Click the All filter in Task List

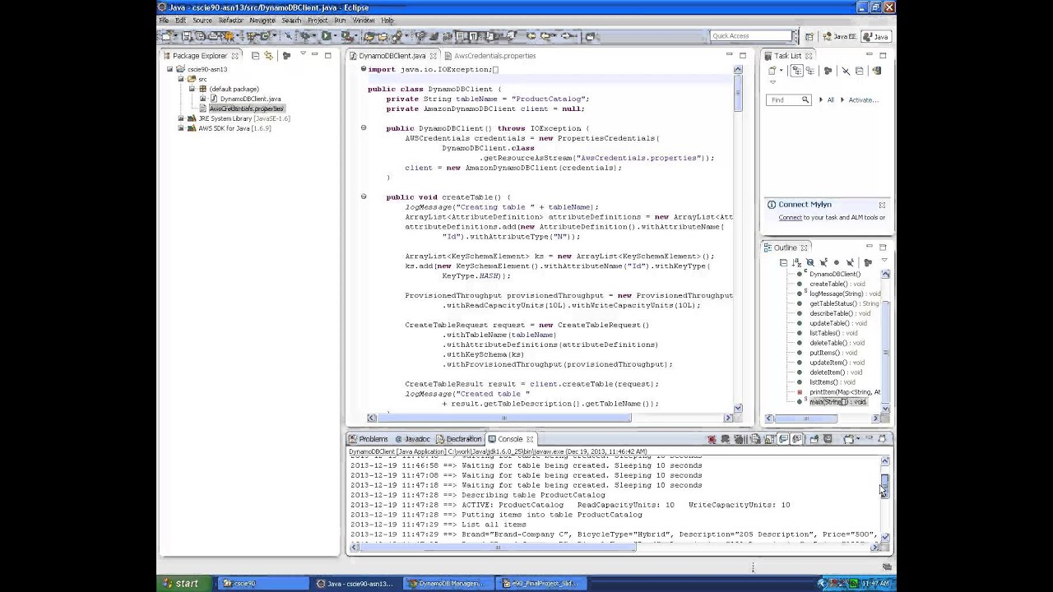[830, 99]
